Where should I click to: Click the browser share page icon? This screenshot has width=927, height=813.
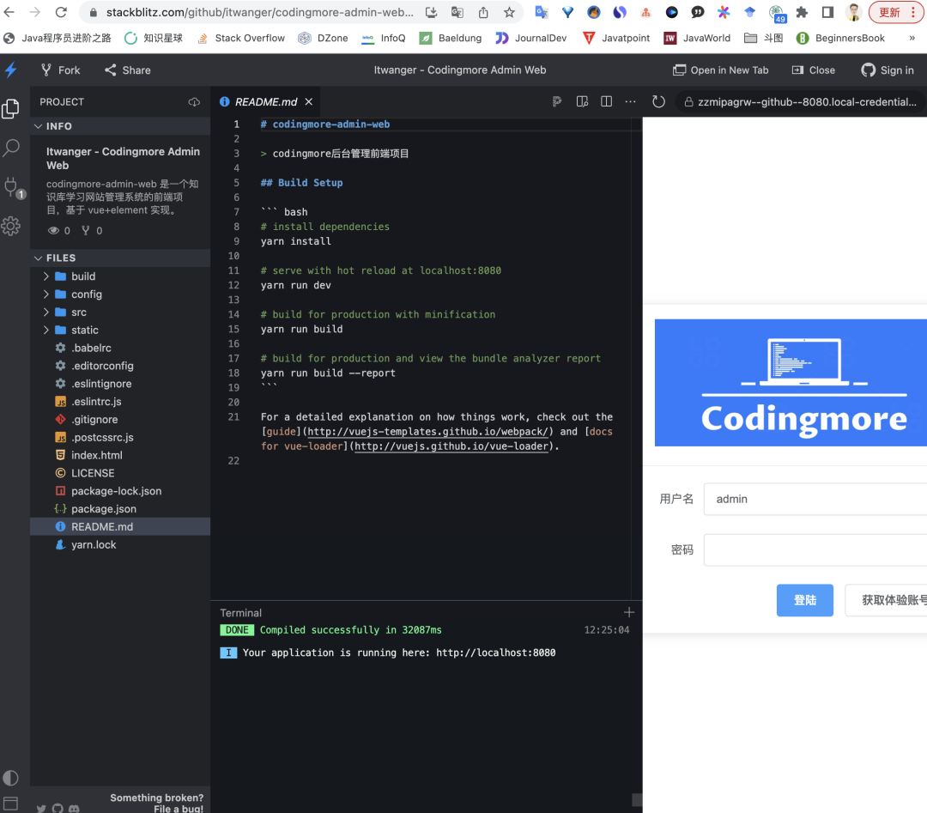pyautogui.click(x=483, y=12)
